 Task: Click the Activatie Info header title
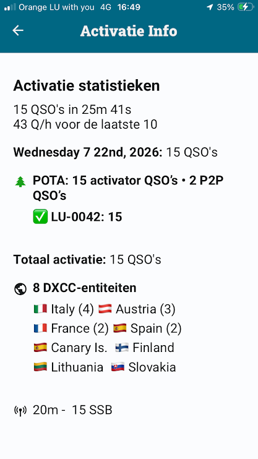pyautogui.click(x=129, y=31)
